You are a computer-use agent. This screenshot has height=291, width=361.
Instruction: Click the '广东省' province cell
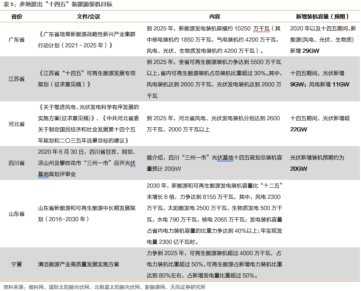[17, 40]
